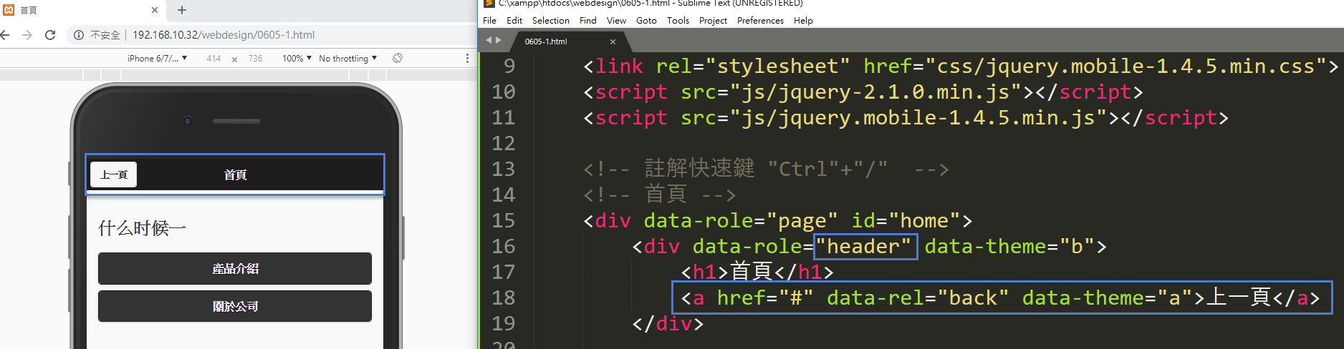Expand the iPhone 6/7 device dropdown
Screen dimensions: 1344x349
coord(157,58)
